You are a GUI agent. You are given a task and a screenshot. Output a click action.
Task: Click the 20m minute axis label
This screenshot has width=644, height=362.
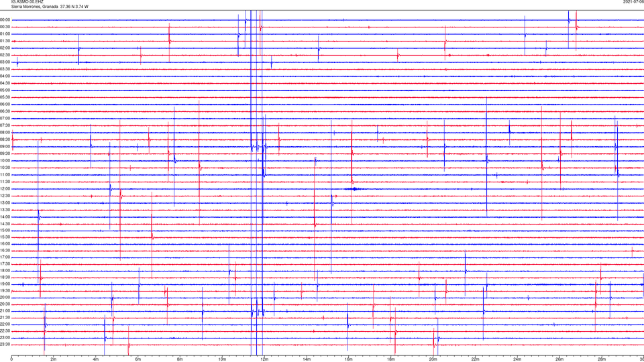click(x=433, y=359)
